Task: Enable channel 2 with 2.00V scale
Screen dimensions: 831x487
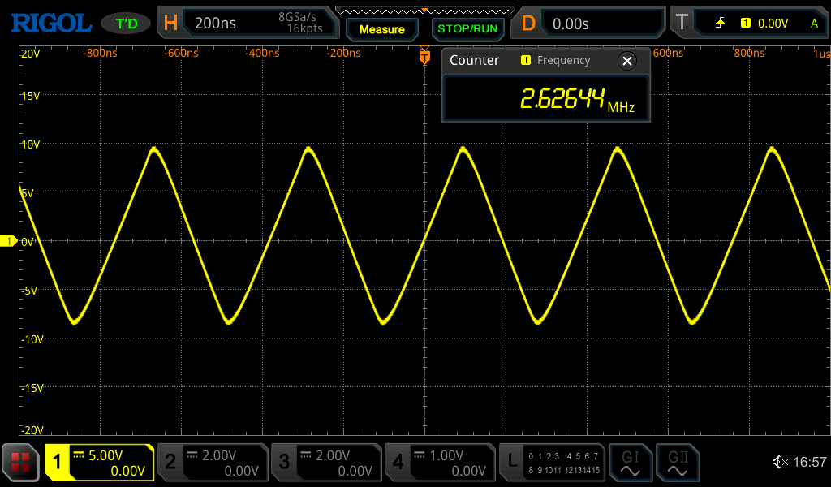Action: pos(213,463)
